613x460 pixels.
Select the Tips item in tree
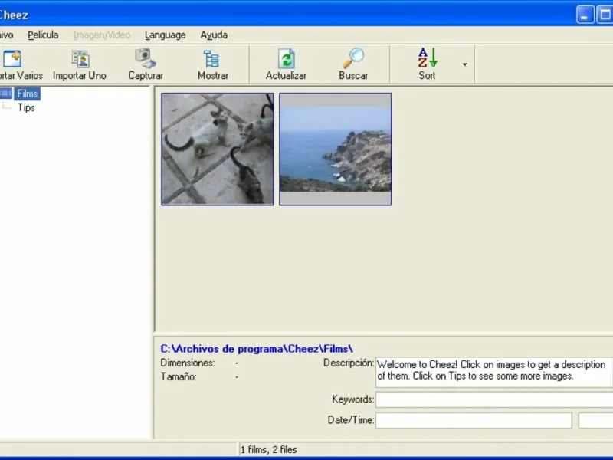(x=26, y=107)
